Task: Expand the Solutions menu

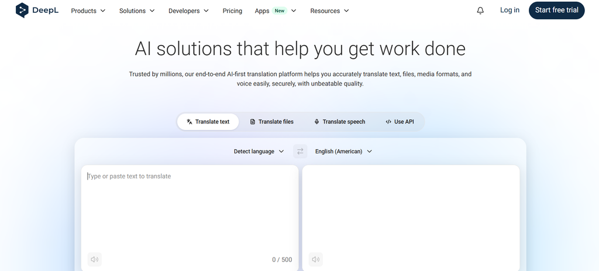Action: point(137,11)
